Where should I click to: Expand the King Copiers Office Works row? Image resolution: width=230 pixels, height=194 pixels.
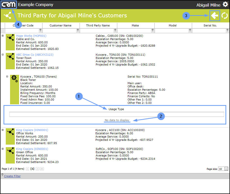tap(3, 130)
